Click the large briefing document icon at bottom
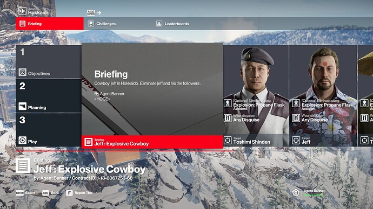This screenshot has height=209, width=373. pos(23,165)
